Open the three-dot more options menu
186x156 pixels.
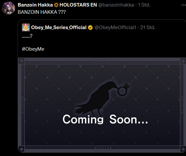tap(184, 5)
